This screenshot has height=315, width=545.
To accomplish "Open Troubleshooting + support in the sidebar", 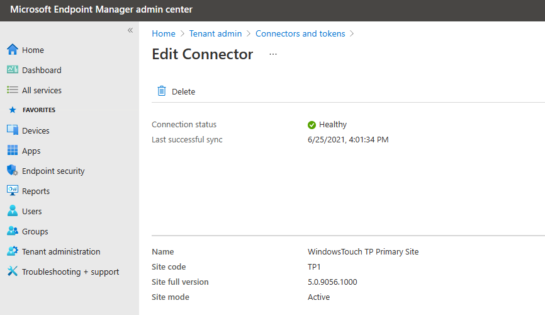I will (x=69, y=272).
